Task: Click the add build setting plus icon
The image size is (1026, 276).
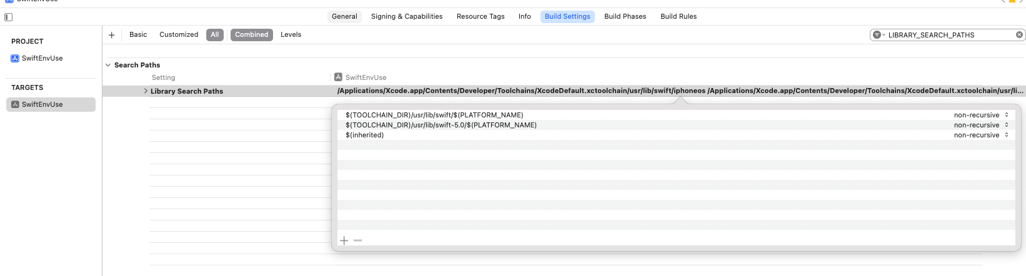Action: tap(112, 35)
